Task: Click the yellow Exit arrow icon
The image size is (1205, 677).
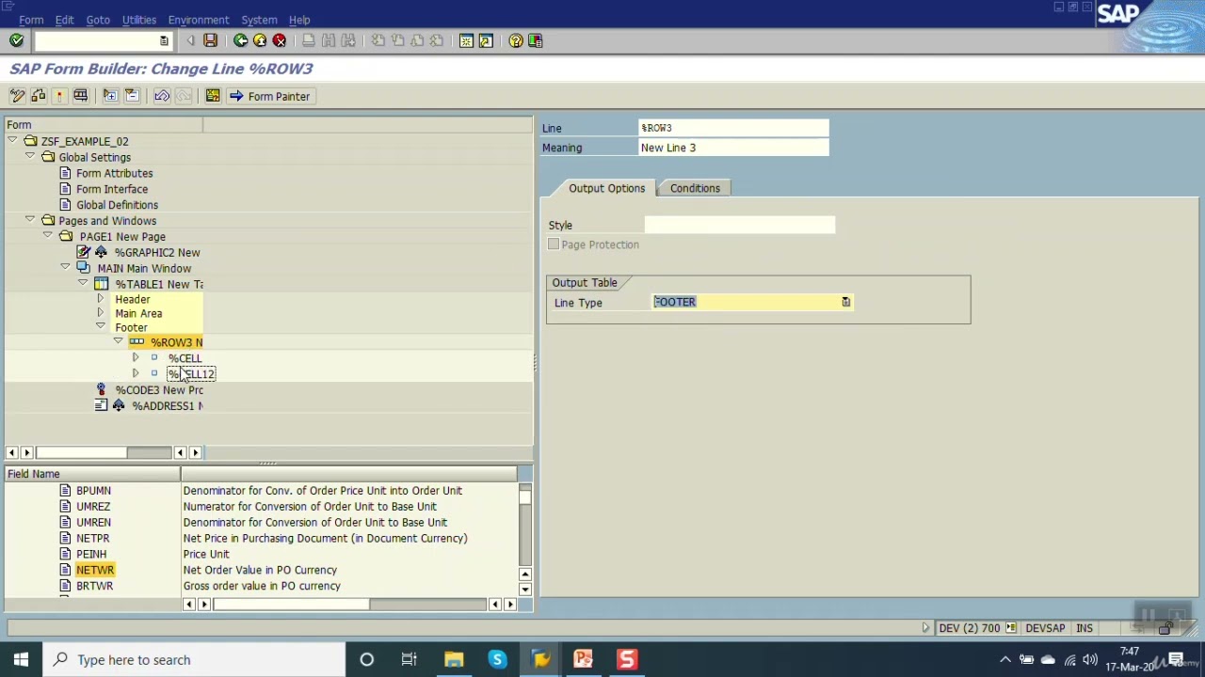Action: pyautogui.click(x=260, y=40)
